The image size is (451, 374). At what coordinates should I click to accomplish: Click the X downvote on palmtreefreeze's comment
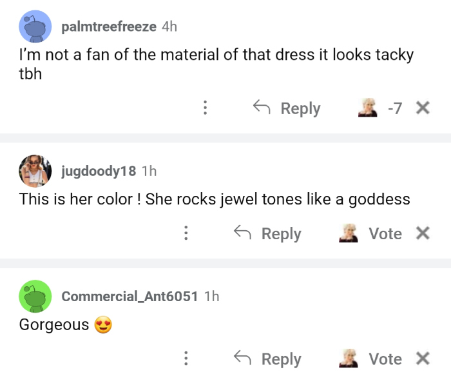pyautogui.click(x=423, y=108)
